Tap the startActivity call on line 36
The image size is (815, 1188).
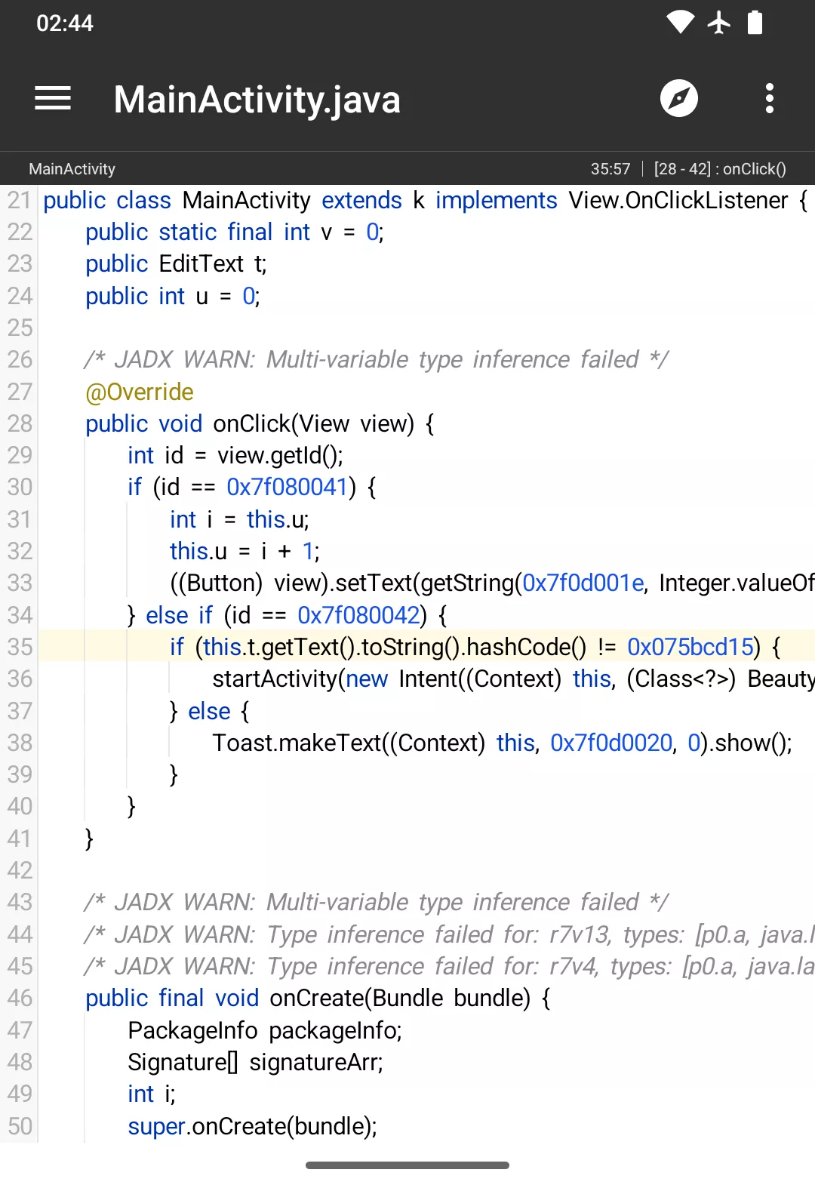pyautogui.click(x=275, y=679)
